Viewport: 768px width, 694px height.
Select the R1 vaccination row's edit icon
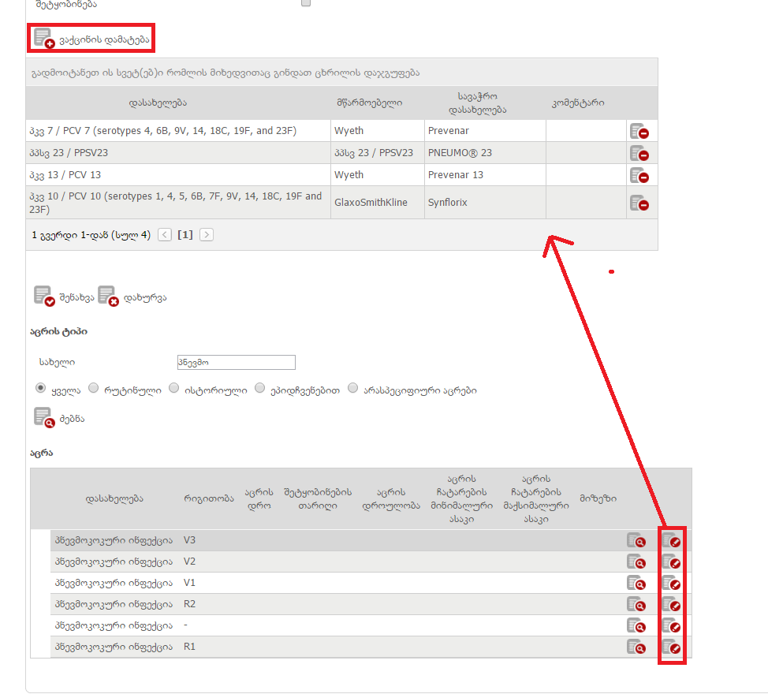point(672,647)
